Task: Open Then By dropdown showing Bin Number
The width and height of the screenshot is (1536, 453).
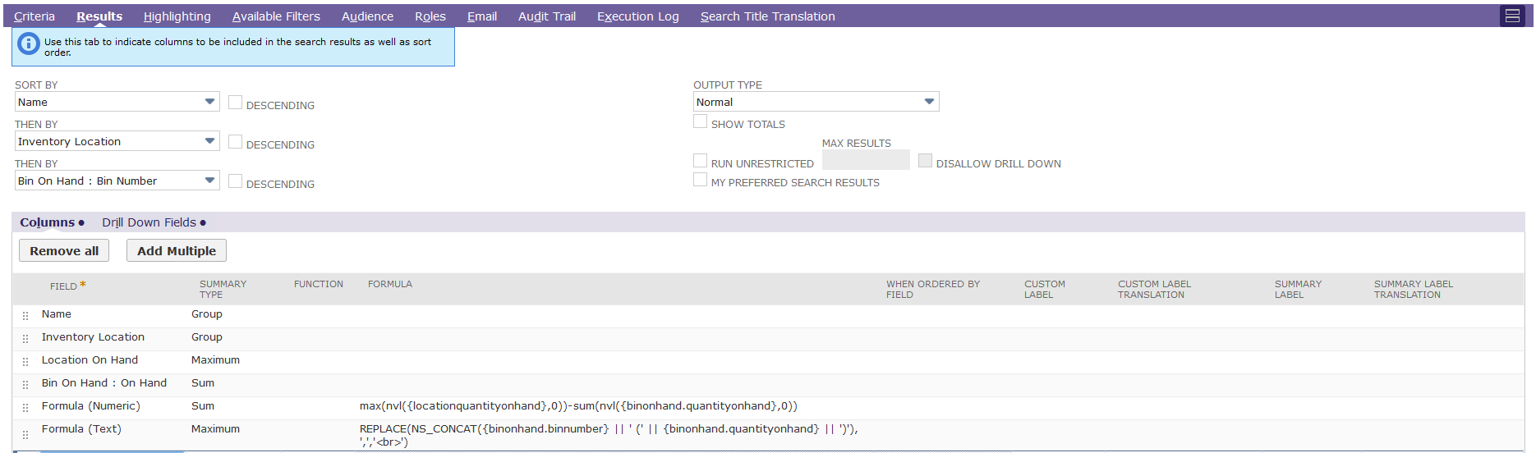Action: [117, 181]
